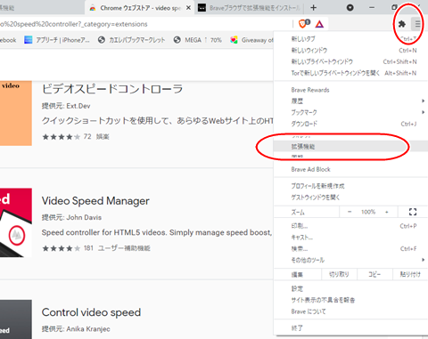This screenshot has height=339, width=428.
Task: Click the Control video speed gray thumbnail
Action: point(16,319)
